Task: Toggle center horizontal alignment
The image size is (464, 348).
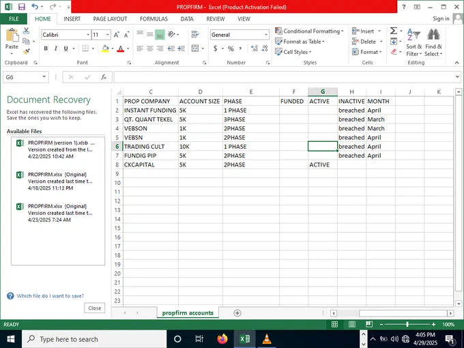Action: (x=150, y=48)
